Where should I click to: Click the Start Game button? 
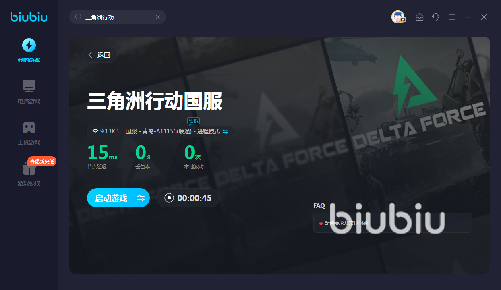(x=111, y=198)
